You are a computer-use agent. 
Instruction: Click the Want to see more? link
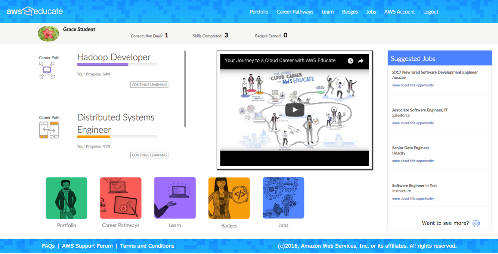(445, 223)
